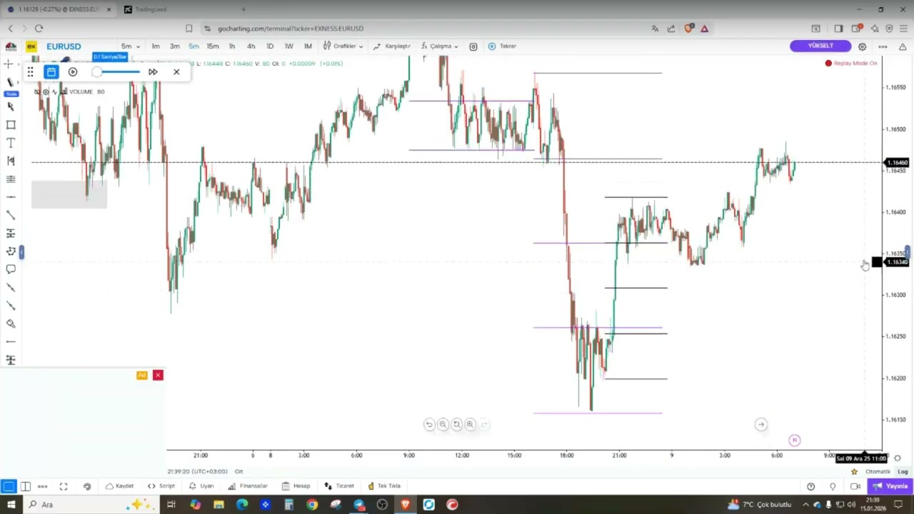Toggle Log scale
Screen dimensions: 914x514
tap(903, 471)
